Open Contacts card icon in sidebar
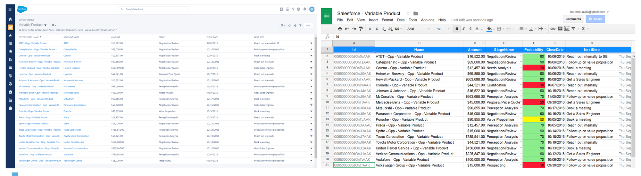641x176 pixels. (x=10, y=68)
